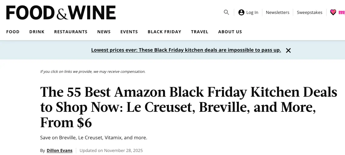Open the lowest prices ever banner link
345x155 pixels.
[186, 50]
